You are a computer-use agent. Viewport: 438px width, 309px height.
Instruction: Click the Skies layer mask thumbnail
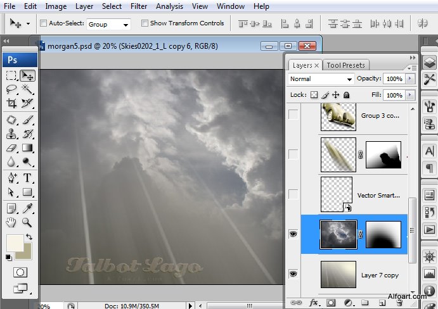tap(383, 234)
